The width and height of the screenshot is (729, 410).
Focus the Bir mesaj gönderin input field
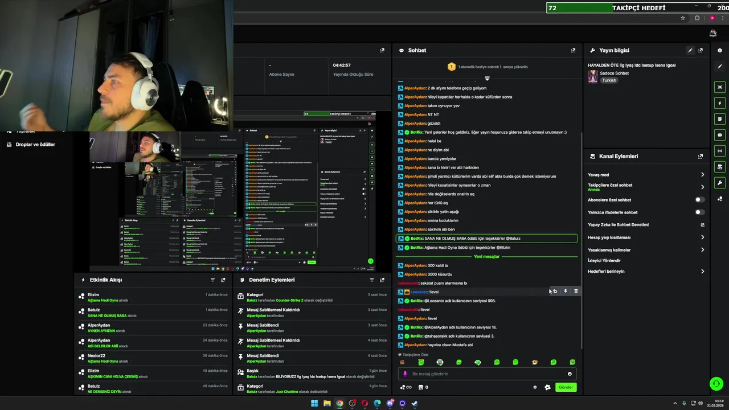point(487,374)
